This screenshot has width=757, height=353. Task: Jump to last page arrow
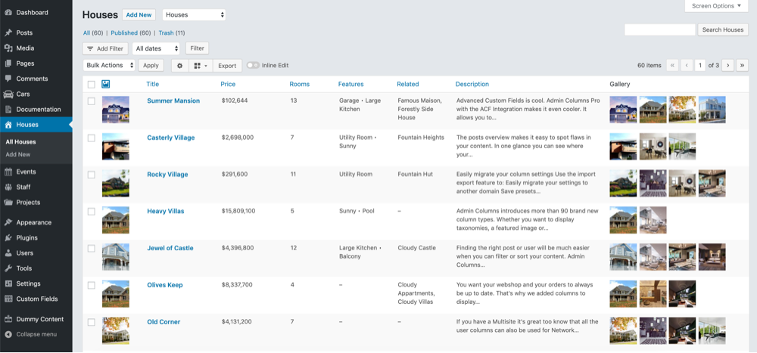coord(743,66)
